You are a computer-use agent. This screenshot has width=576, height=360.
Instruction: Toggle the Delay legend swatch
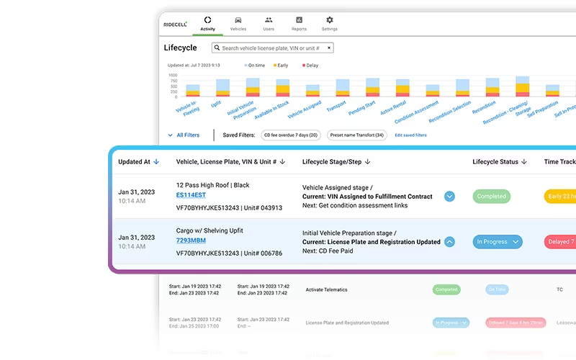pyautogui.click(x=303, y=66)
